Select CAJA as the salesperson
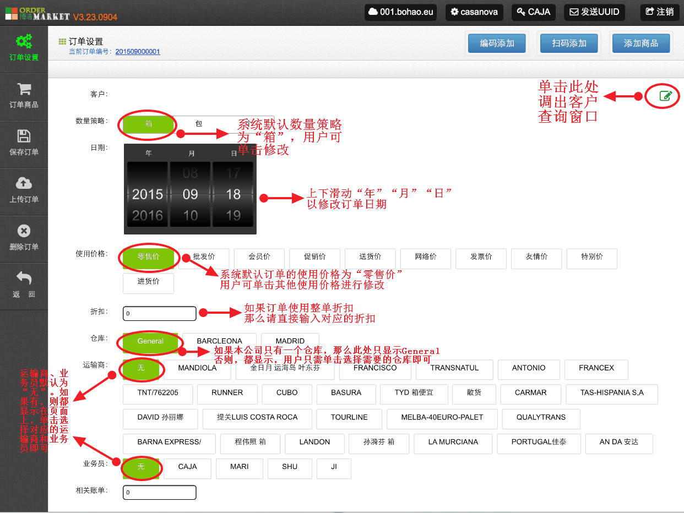This screenshot has height=513, width=684. point(187,468)
